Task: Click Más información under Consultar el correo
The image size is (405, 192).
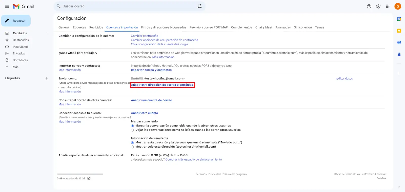Action: [x=70, y=105]
